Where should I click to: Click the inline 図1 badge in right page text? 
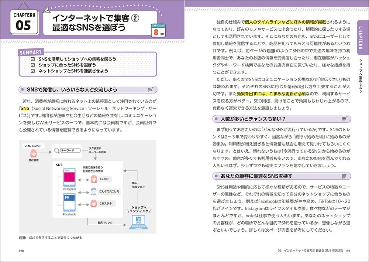[271, 51]
